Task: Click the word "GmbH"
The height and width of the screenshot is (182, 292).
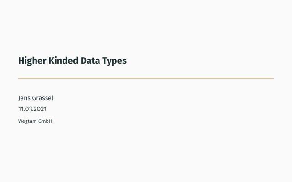Action: (x=45, y=121)
